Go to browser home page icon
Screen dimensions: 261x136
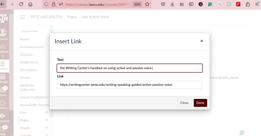[x=30, y=4]
